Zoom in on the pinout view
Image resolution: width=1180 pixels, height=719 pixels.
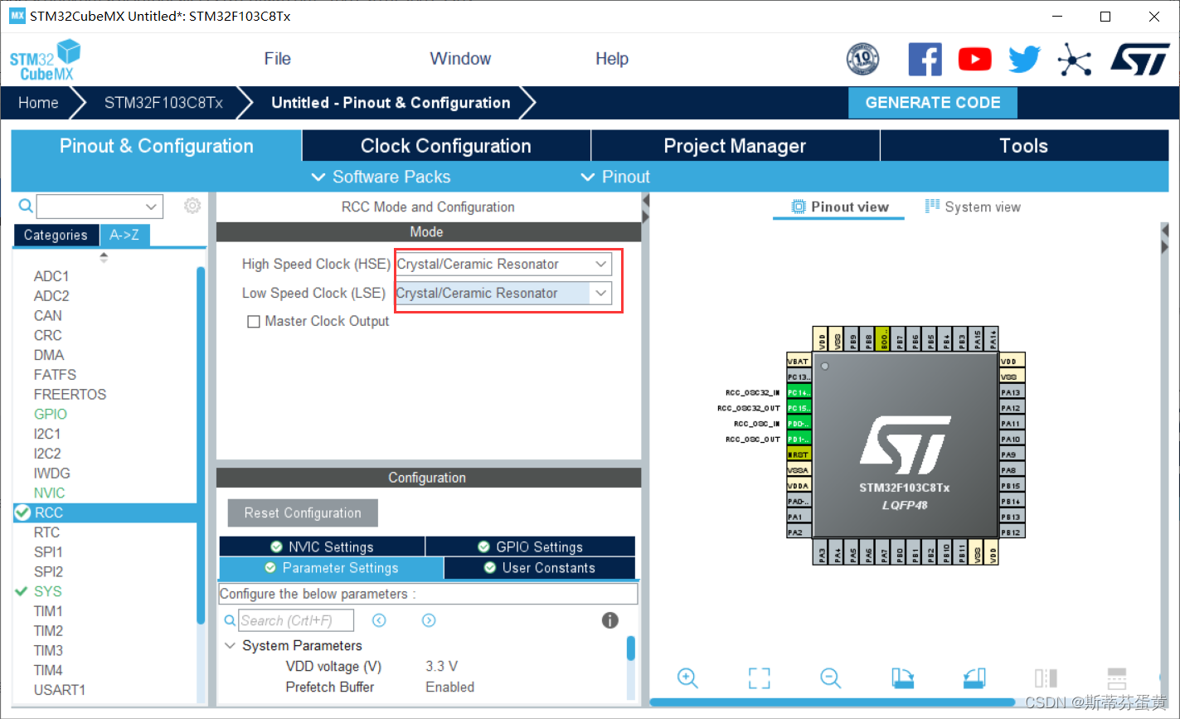coord(687,678)
